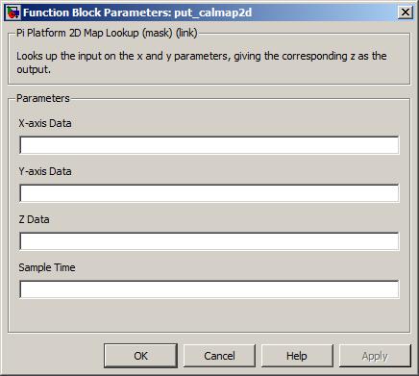The image size is (419, 376).
Task: Click the Simulink icon in the title bar
Action: click(12, 13)
